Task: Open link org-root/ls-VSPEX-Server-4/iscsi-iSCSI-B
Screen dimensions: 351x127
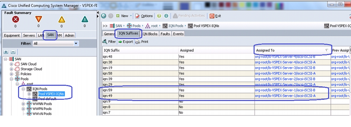Action: [285, 57]
